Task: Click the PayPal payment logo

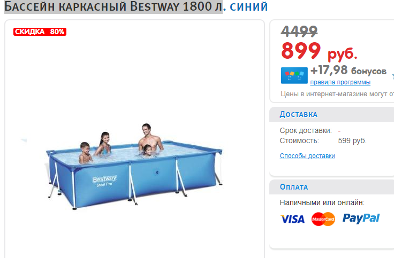Action: 361,218
